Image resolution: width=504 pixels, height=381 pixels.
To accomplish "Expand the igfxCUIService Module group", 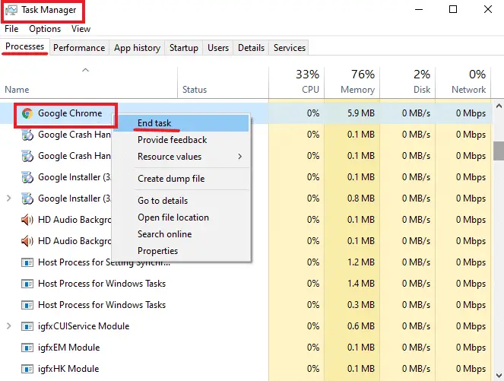I will 9,326.
